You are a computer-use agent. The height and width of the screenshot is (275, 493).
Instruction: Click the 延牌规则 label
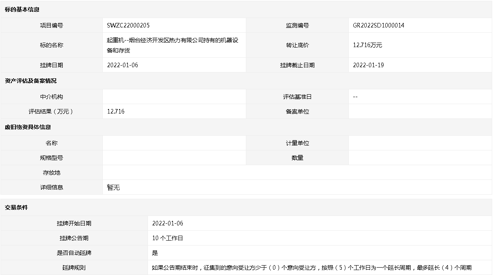point(74,268)
